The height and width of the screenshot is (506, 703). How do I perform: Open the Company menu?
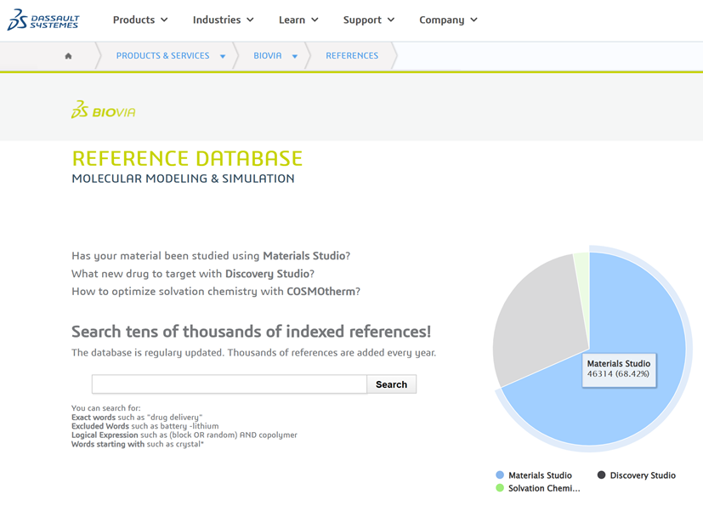448,20
